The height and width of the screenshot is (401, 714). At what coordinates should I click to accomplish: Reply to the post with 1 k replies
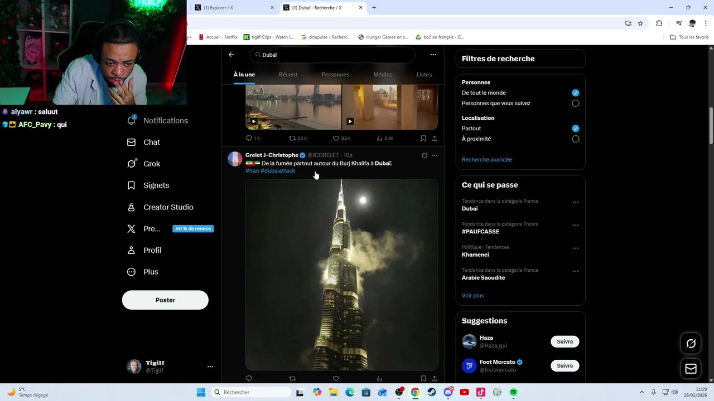(253, 138)
